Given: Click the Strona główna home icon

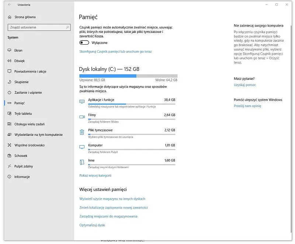Looking at the screenshot, I should point(10,17).
